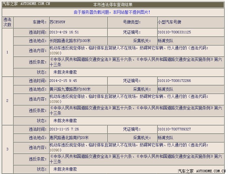Select location 长阳路通北路东约100米

tap(70, 41)
